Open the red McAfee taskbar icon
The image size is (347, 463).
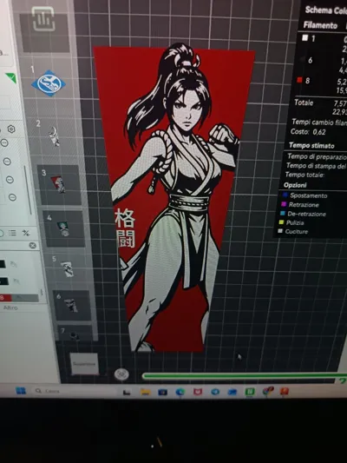click(197, 392)
